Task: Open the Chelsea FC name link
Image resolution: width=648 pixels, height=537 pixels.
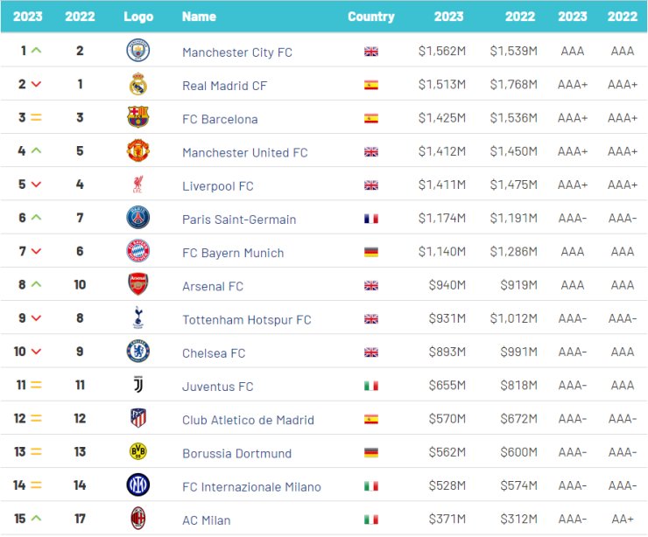Action: click(214, 353)
